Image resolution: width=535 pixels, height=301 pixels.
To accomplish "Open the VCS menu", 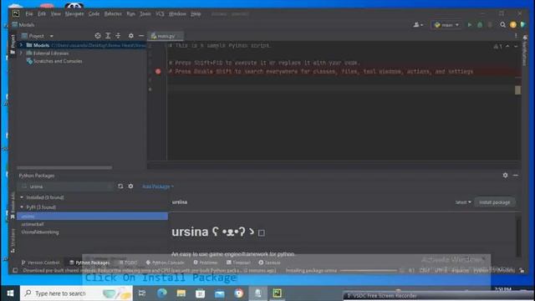I will click(160, 13).
